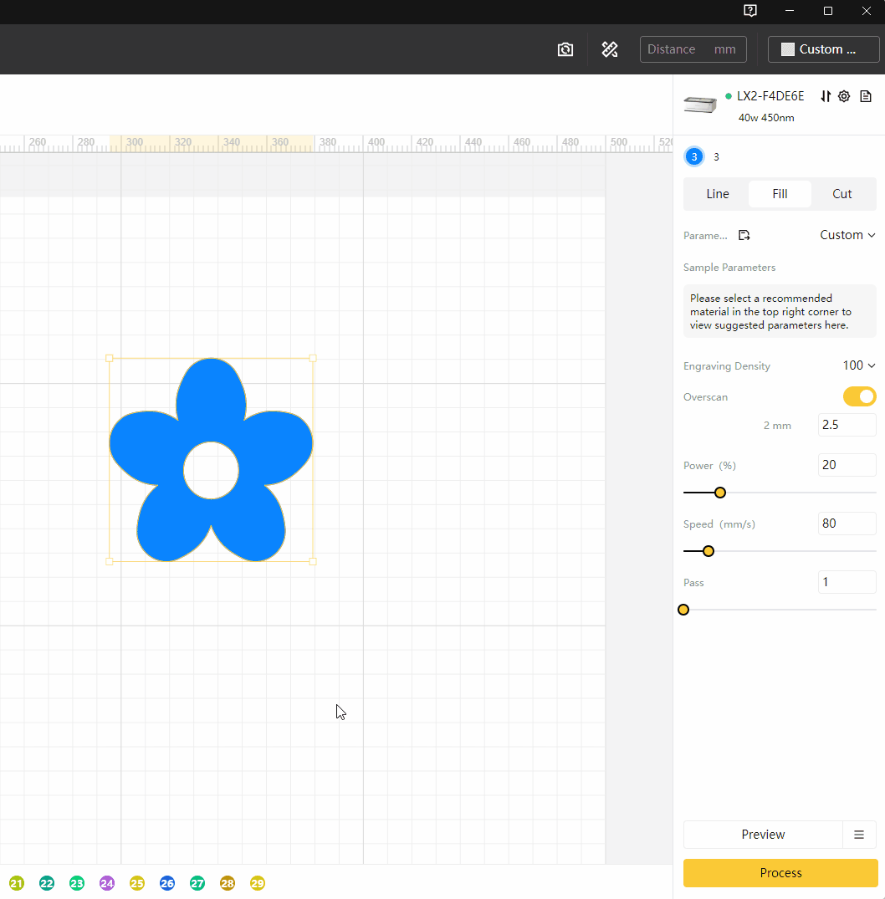Screen dimensions: 885x899
Task: Select the ruler measure tool icon
Action: tap(609, 49)
